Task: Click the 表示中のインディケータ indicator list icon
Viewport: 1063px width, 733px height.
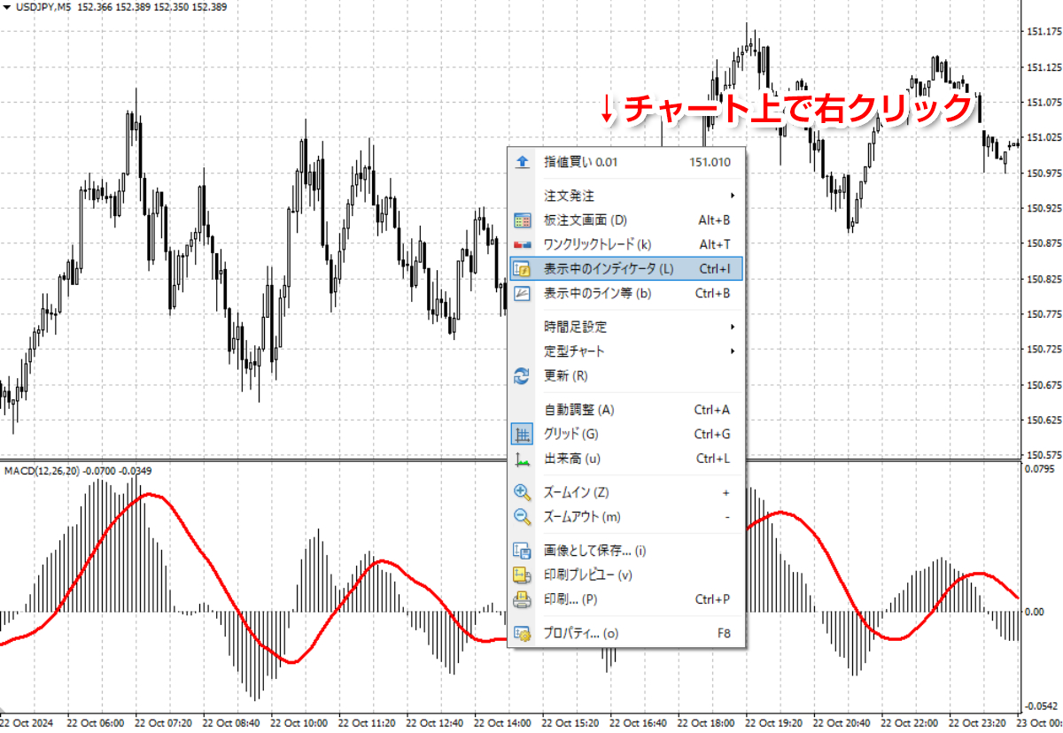Action: pyautogui.click(x=522, y=268)
